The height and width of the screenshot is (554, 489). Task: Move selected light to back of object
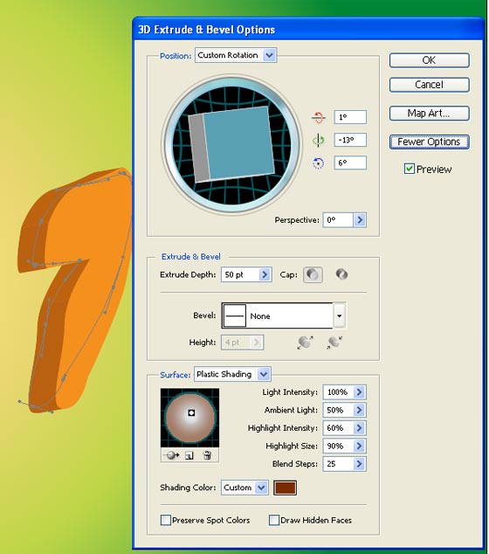coord(173,455)
